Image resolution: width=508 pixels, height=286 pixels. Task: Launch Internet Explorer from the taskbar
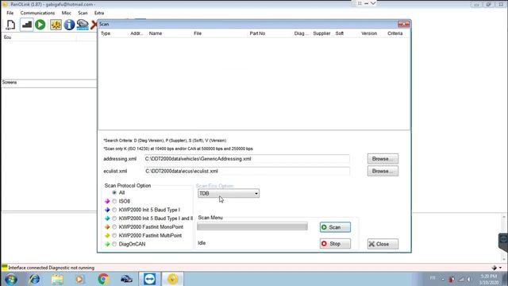coord(34,279)
